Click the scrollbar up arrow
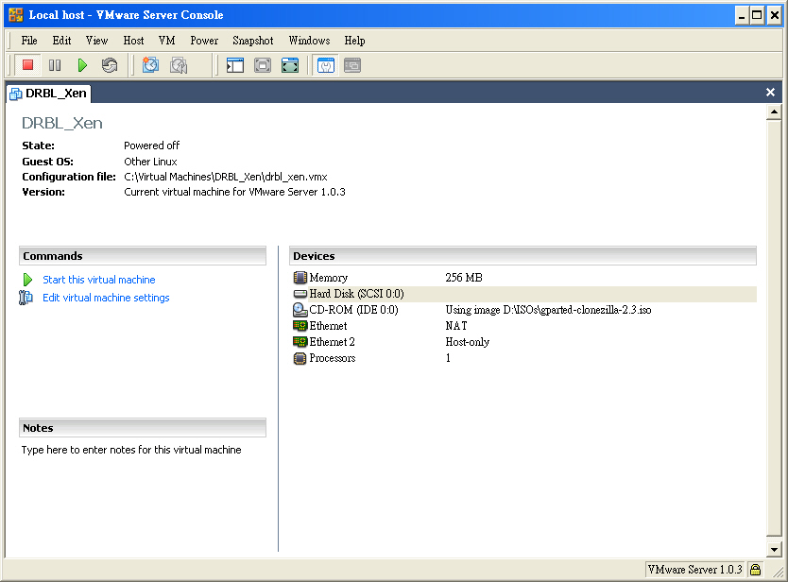Screen dimensions: 788x582 [774, 112]
